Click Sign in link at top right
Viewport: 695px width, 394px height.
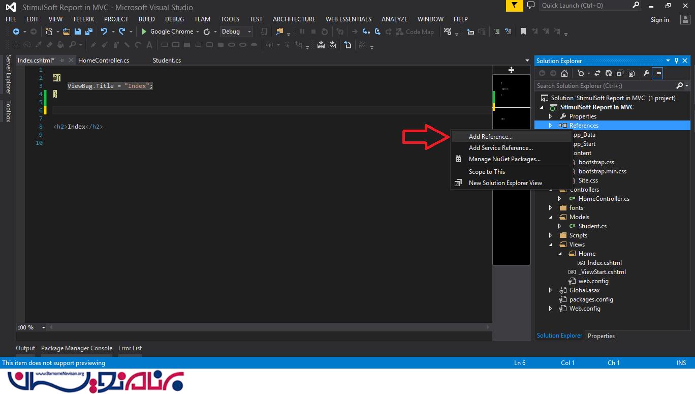(659, 20)
